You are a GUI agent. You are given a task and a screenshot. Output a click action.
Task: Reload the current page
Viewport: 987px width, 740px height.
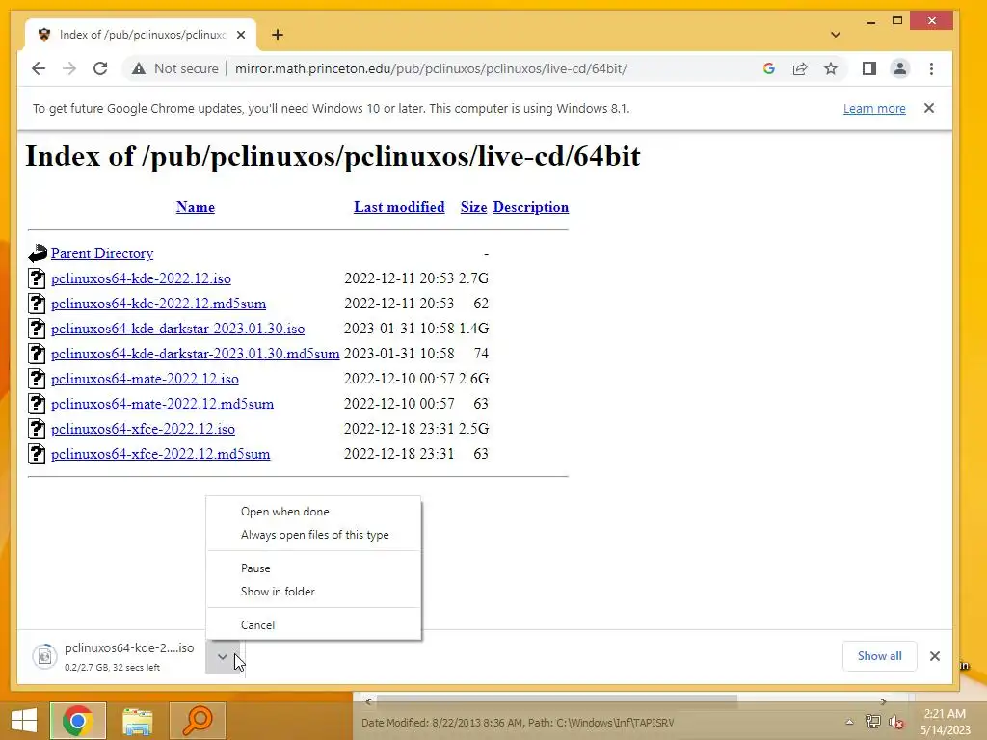click(100, 68)
